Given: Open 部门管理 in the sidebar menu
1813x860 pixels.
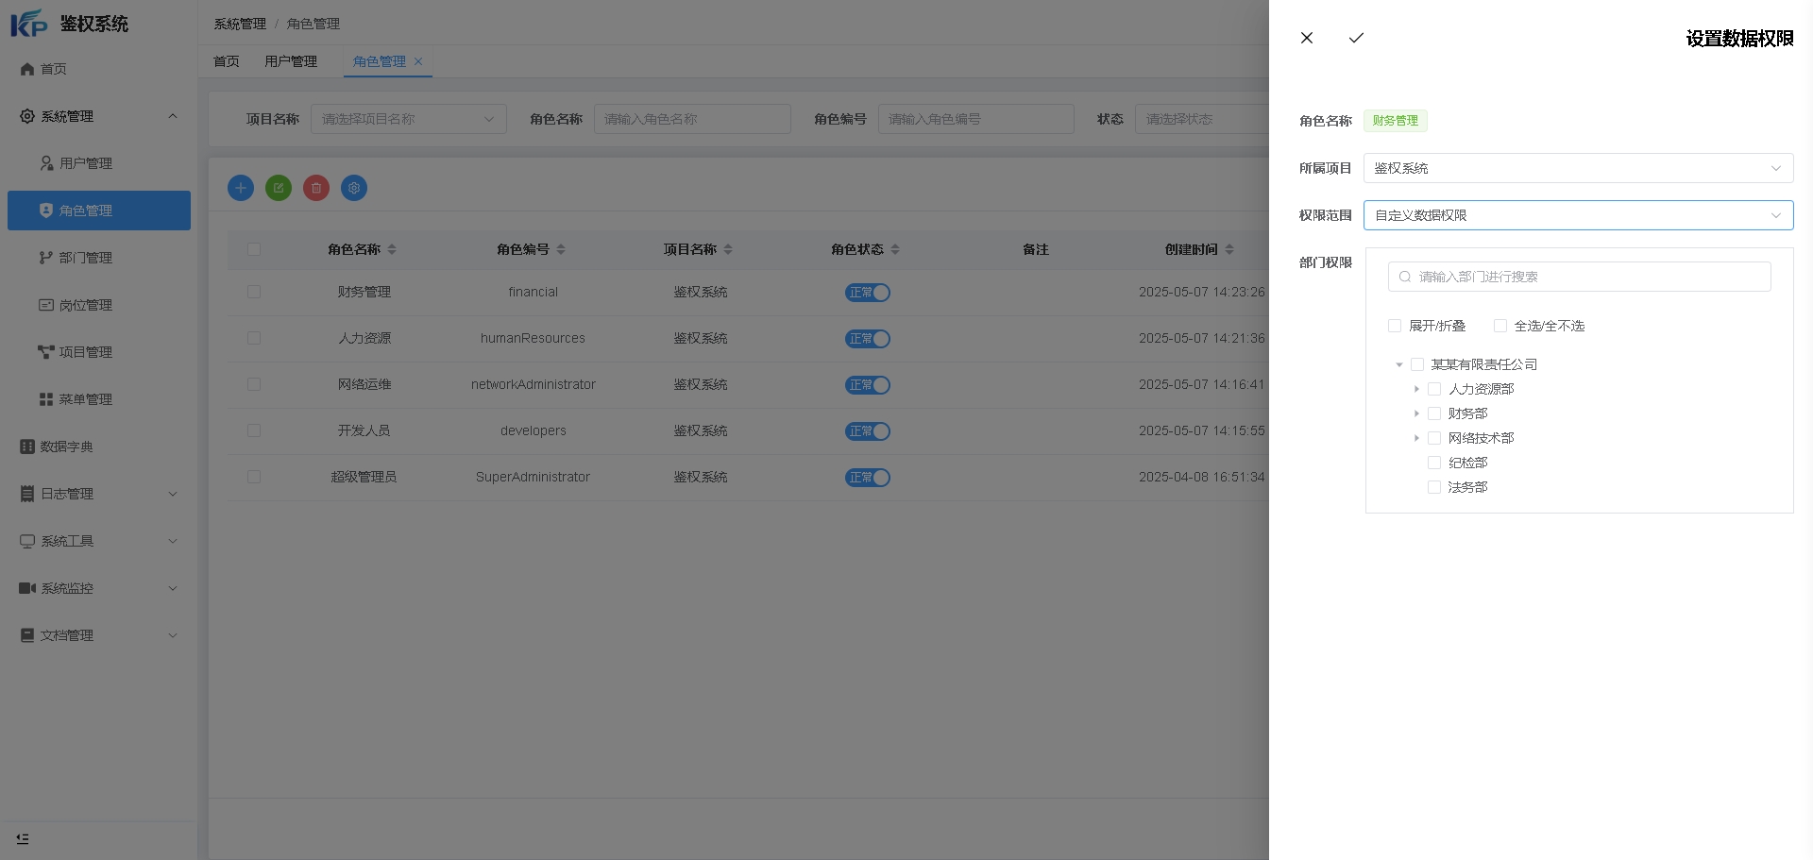Looking at the screenshot, I should coord(85,258).
